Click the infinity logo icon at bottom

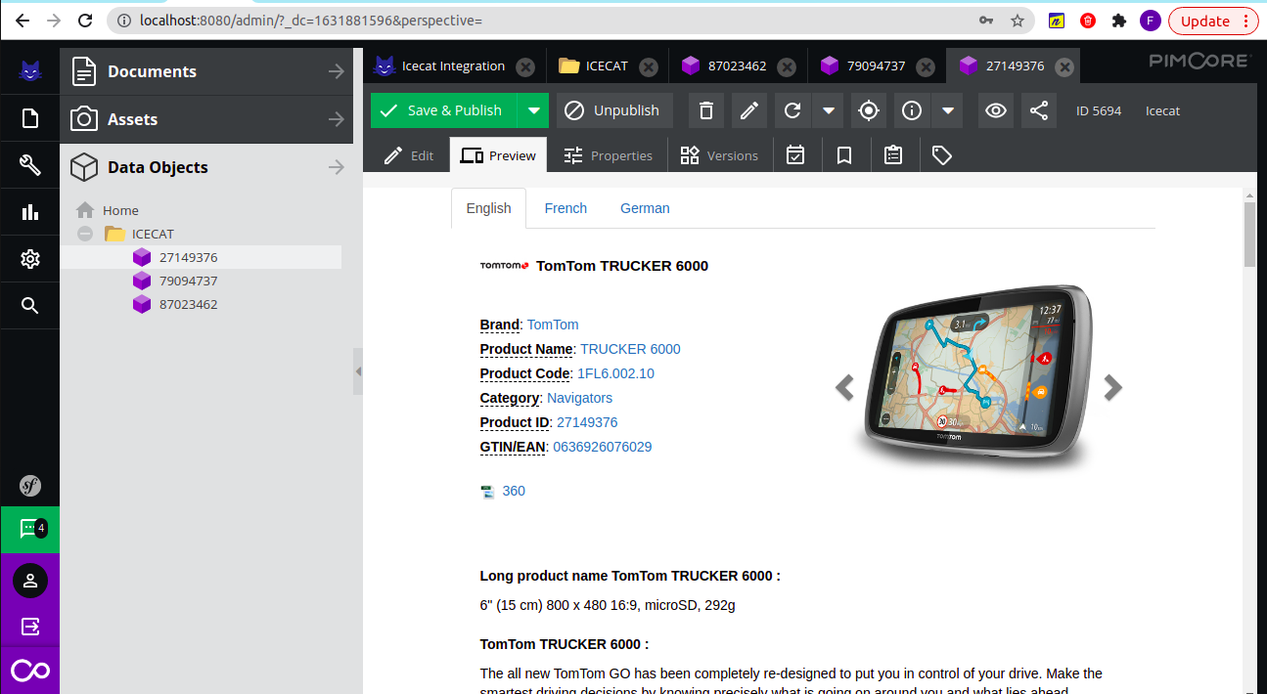(29, 671)
